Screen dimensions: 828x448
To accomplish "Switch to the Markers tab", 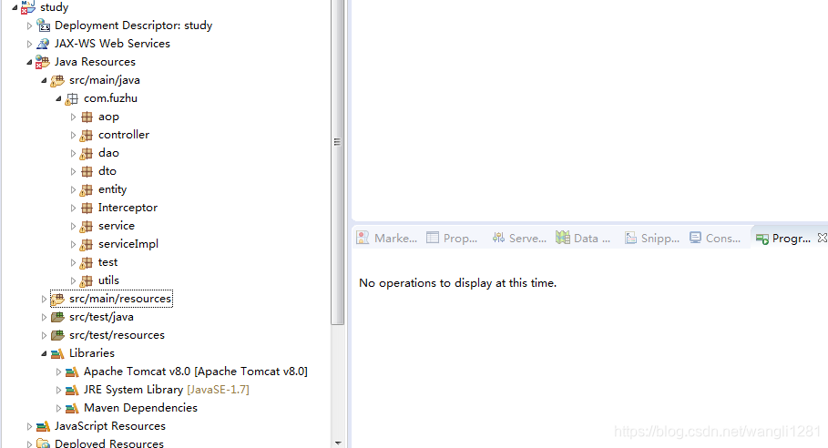I will [387, 239].
